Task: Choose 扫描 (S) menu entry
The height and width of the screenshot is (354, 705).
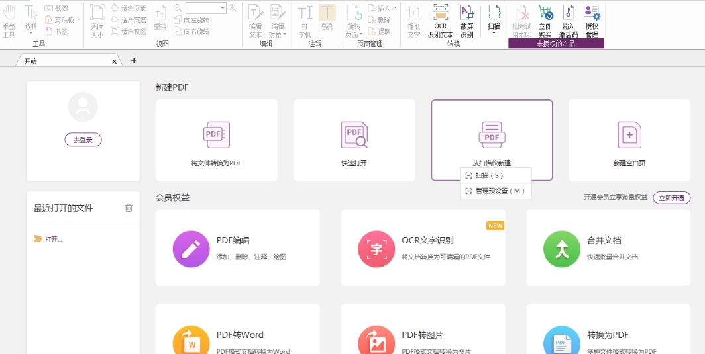Action: point(496,175)
